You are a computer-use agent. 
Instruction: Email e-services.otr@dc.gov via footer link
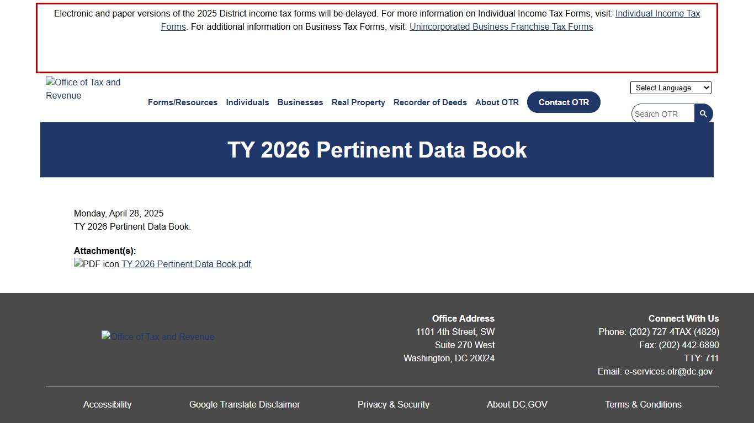pos(668,371)
